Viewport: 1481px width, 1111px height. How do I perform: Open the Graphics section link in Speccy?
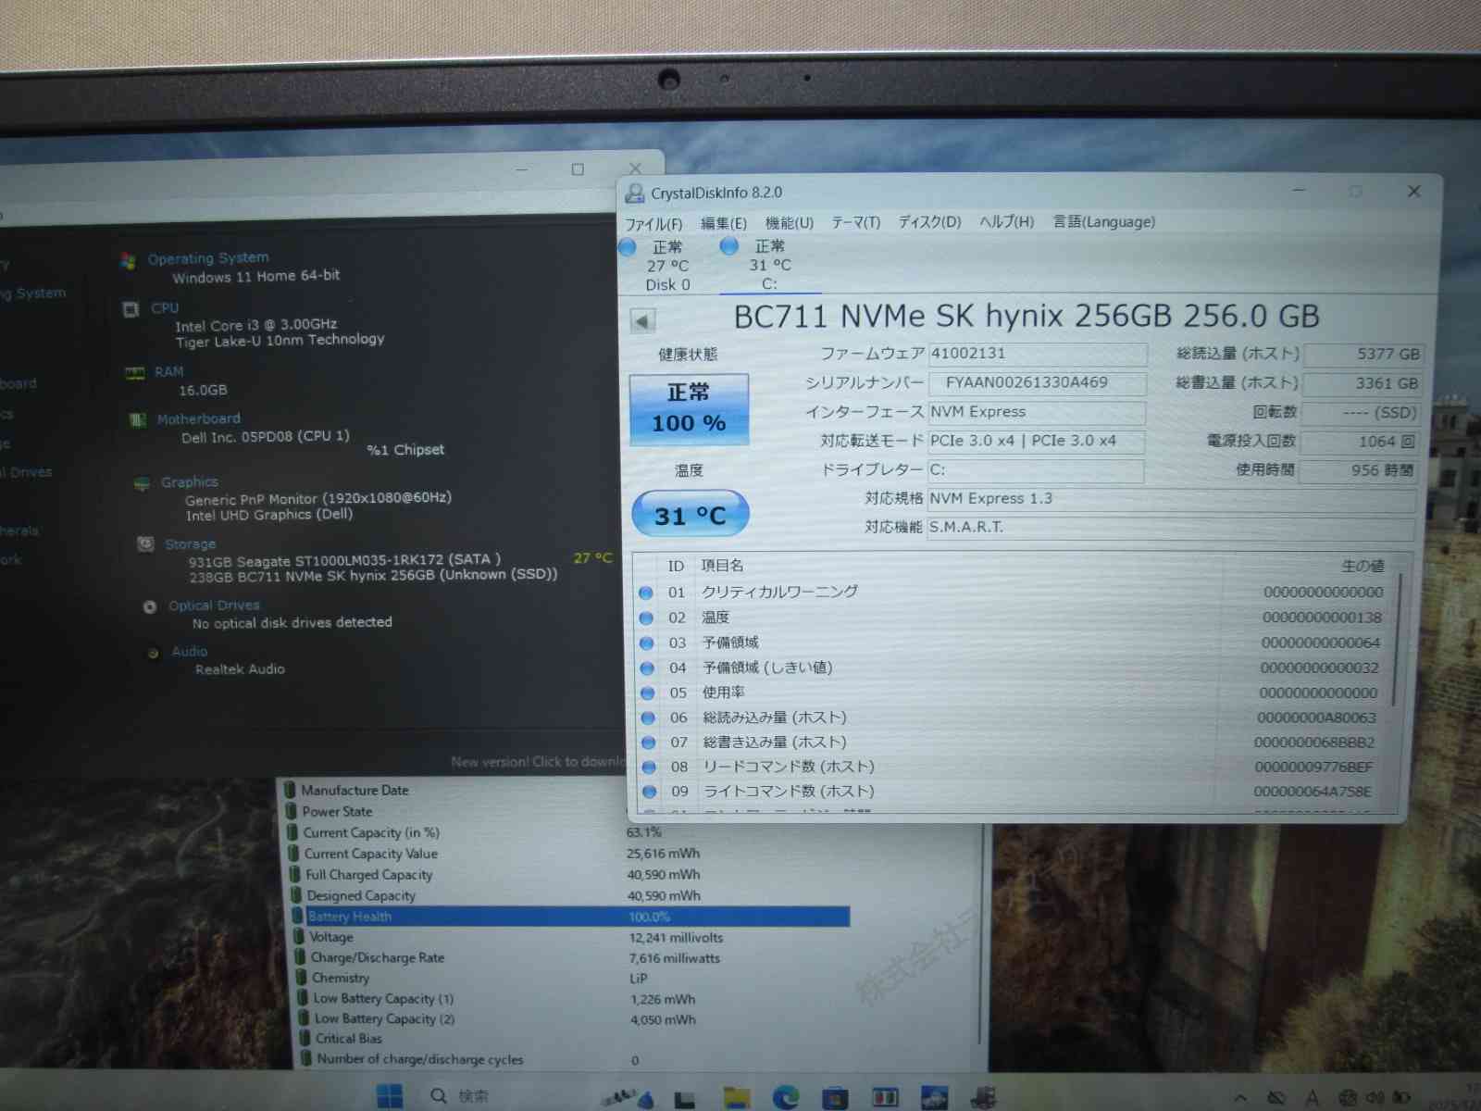(189, 482)
